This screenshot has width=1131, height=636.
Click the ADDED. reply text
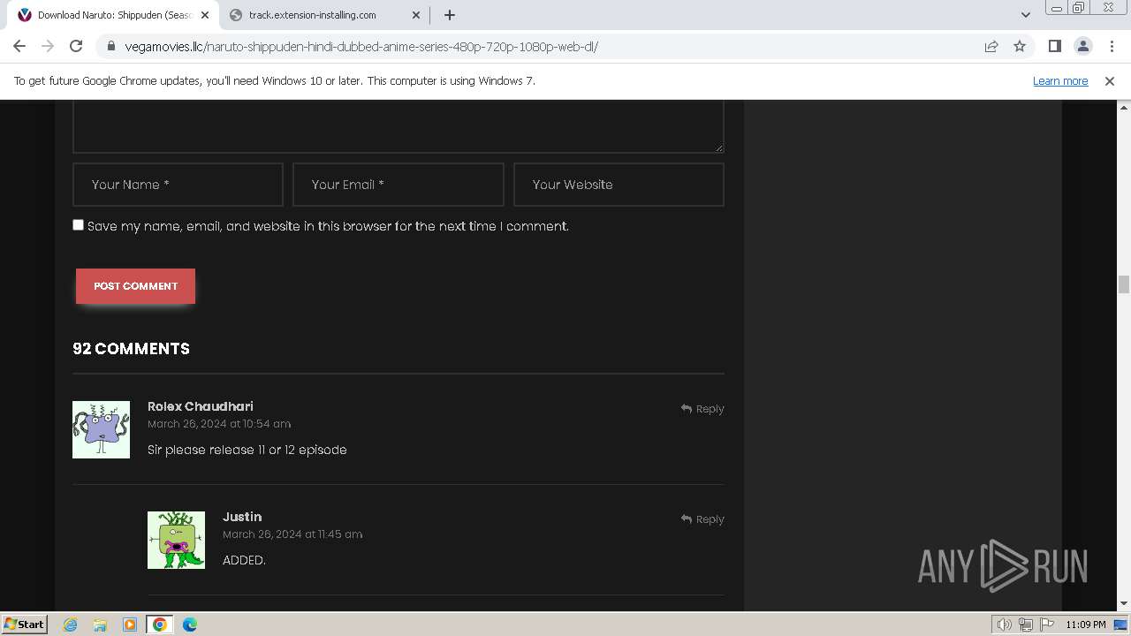pyautogui.click(x=244, y=560)
